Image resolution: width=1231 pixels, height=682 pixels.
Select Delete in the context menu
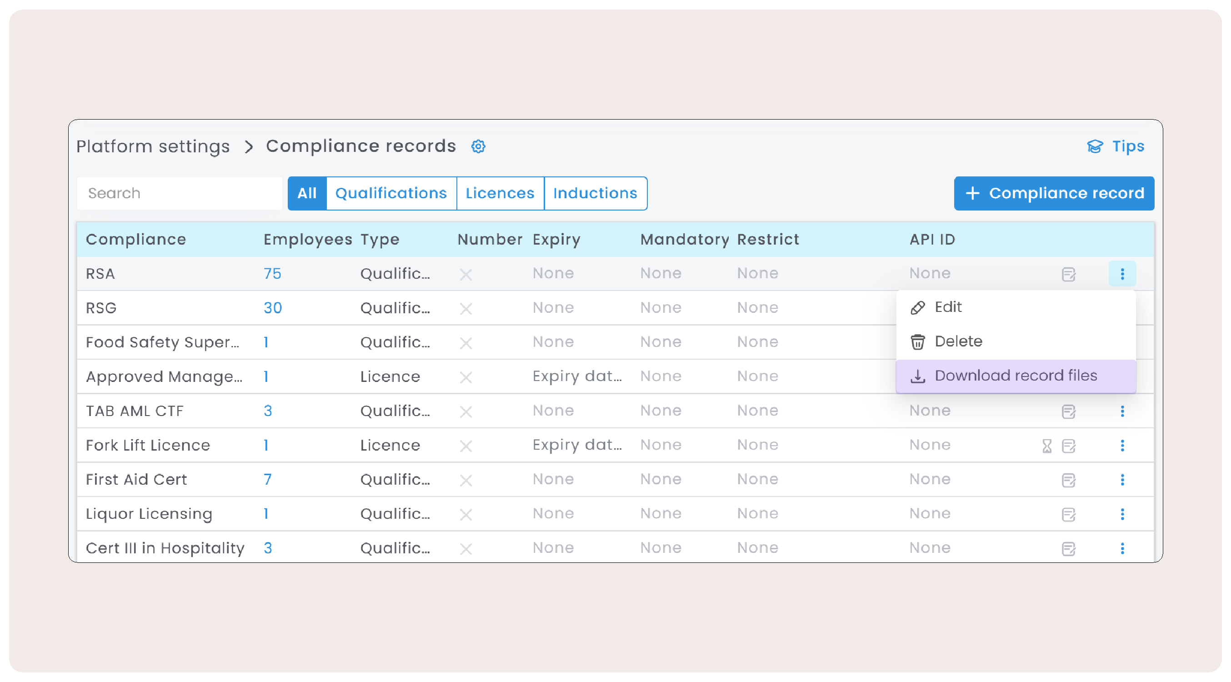(x=958, y=342)
